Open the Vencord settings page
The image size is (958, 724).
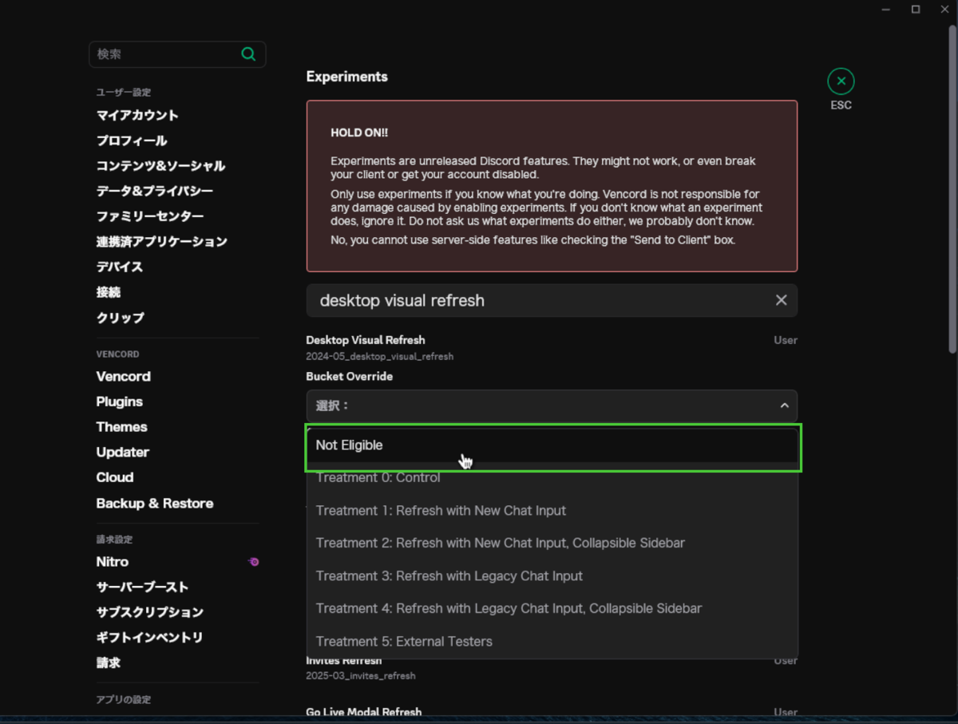(x=123, y=376)
